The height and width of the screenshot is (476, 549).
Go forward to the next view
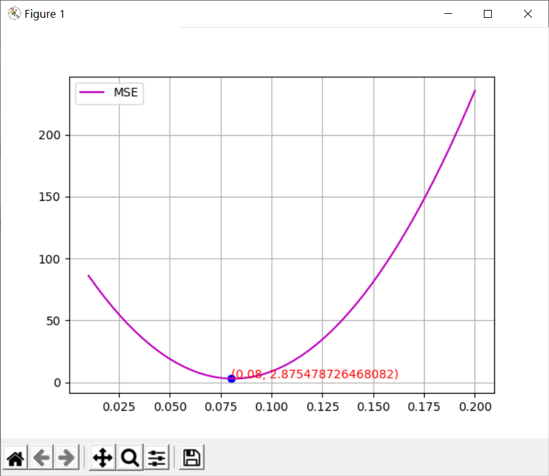coord(66,458)
